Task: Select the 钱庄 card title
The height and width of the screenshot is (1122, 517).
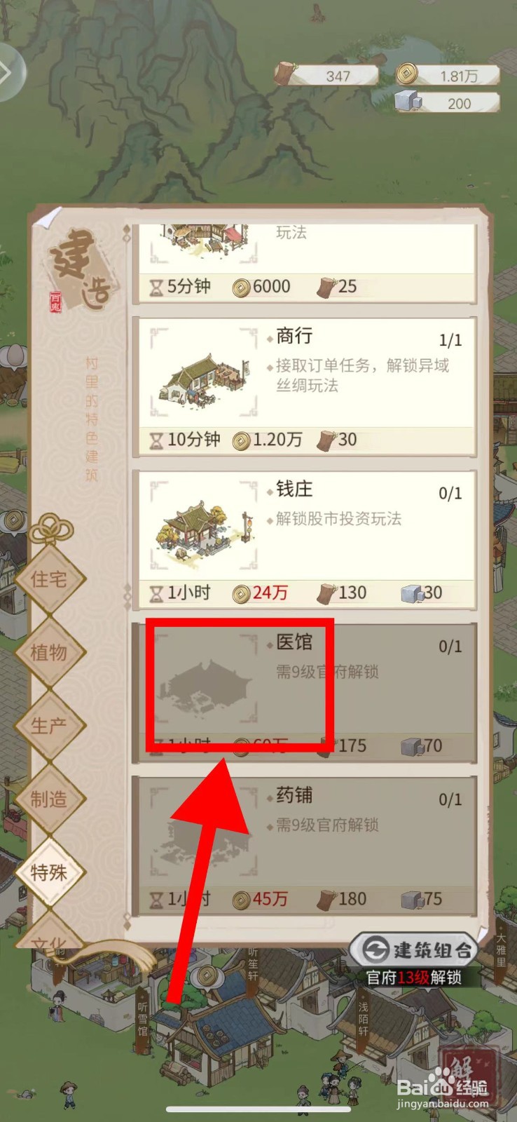Action: coord(294,489)
